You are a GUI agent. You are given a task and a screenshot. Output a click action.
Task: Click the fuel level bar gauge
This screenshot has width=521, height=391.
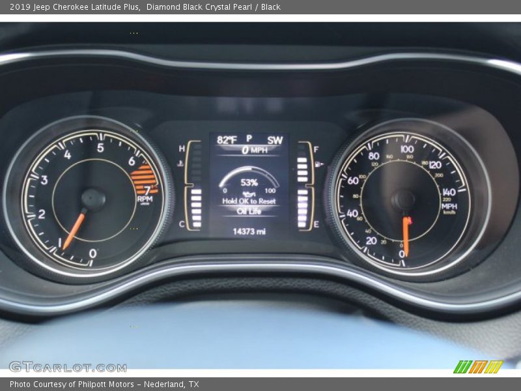tap(305, 186)
